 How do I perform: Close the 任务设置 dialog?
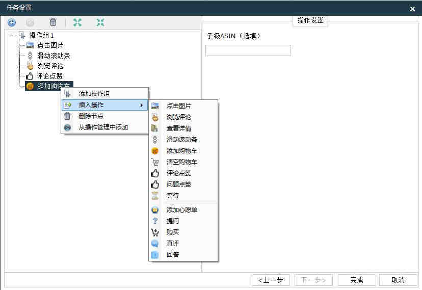(412, 9)
